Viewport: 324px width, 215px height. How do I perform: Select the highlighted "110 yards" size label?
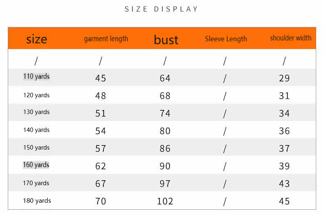click(x=37, y=76)
